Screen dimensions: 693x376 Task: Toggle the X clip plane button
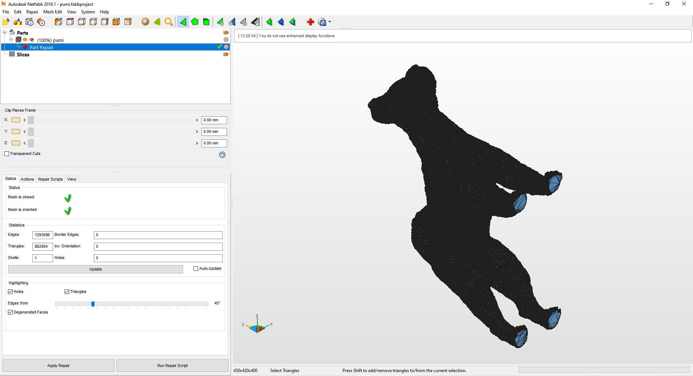[16, 120]
